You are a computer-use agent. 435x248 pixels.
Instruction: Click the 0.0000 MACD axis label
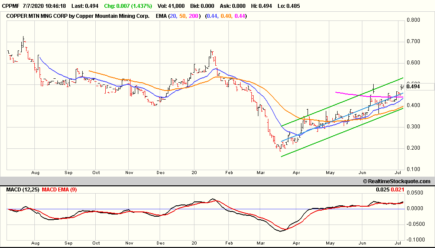415,208
